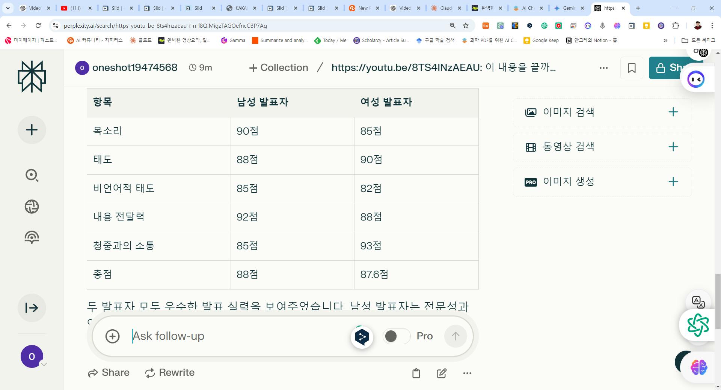Open the Chrome three-dot menu

pos(712,25)
